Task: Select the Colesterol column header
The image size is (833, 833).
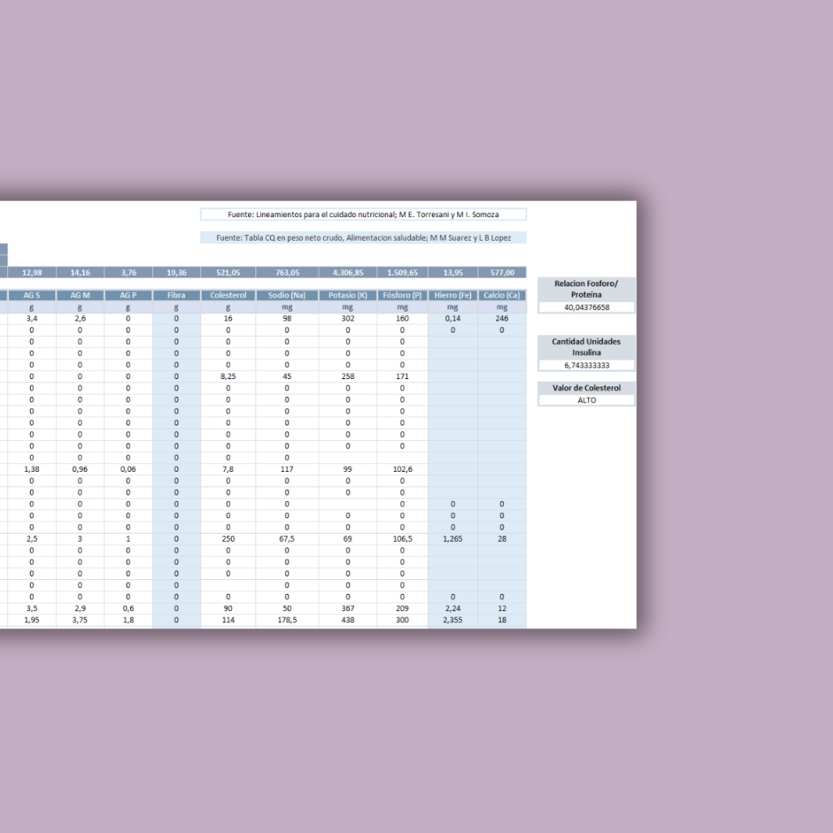Action: pos(228,295)
